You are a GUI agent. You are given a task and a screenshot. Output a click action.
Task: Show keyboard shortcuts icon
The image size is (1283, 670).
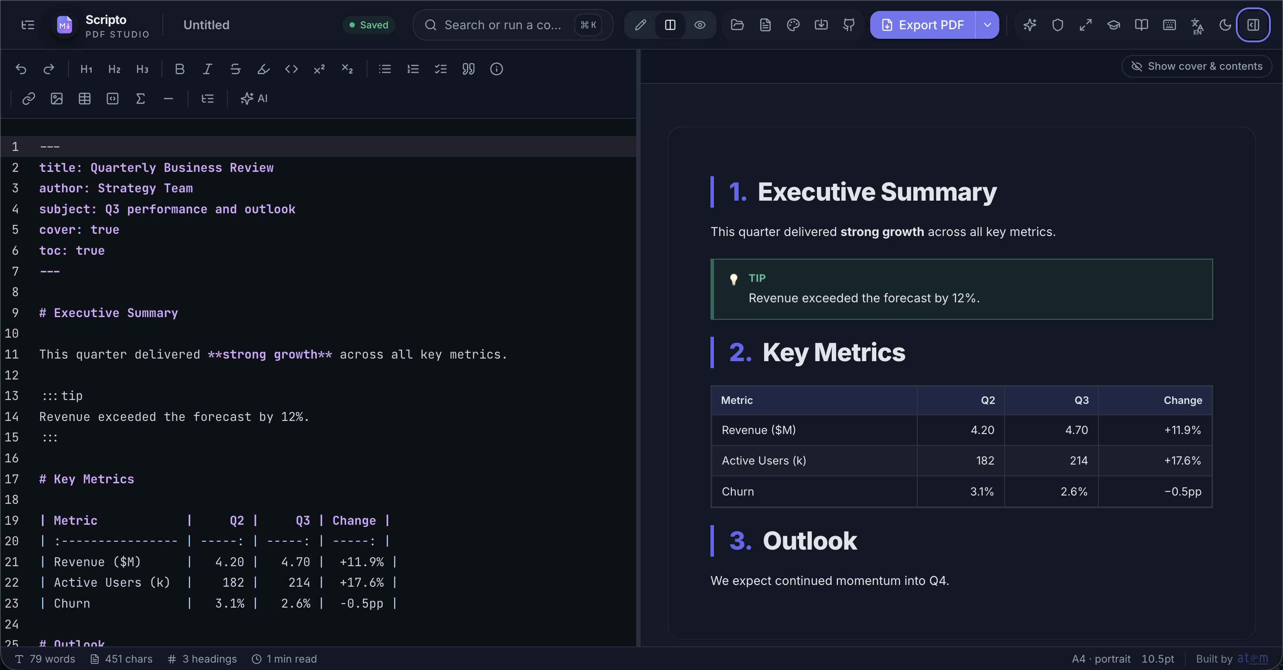click(x=1170, y=25)
